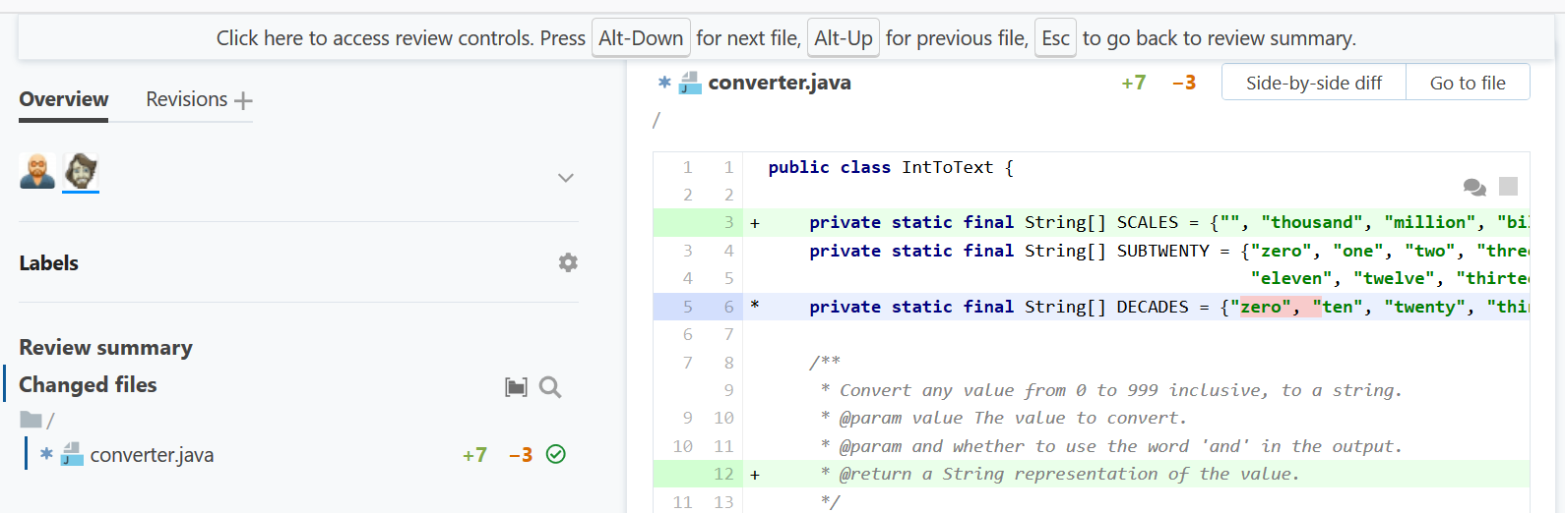Click the root folder icon in Changed files

[x=31, y=421]
